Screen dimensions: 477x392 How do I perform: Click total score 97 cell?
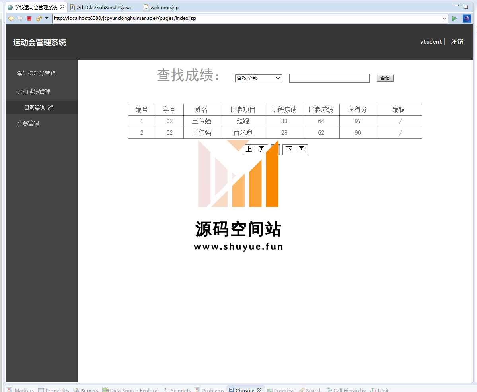pyautogui.click(x=358, y=121)
